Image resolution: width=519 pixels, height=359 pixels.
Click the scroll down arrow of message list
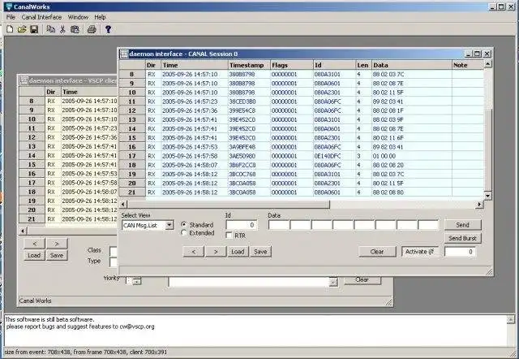point(487,196)
